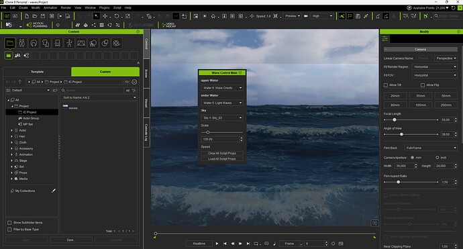Viewport: 463px width, 249px height.
Task: Check Filter by Base Type
Action: coord(9,230)
